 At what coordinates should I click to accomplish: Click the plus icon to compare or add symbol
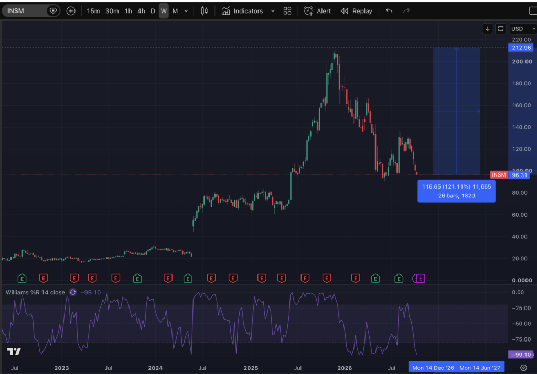pyautogui.click(x=71, y=11)
